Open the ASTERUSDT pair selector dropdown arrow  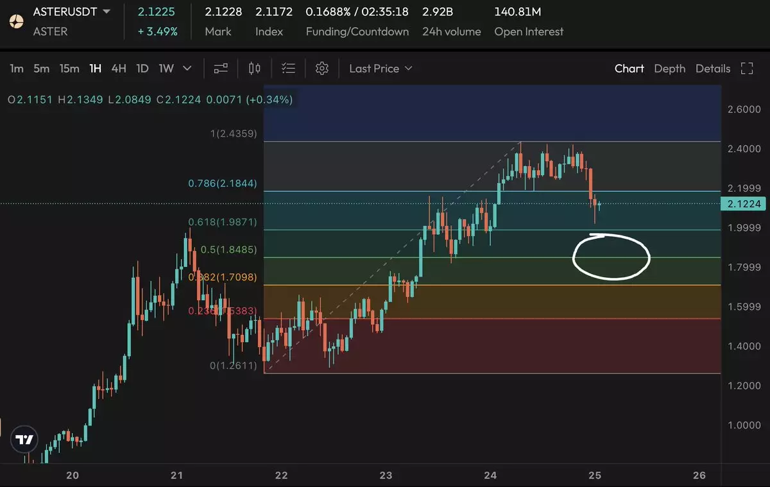(106, 12)
